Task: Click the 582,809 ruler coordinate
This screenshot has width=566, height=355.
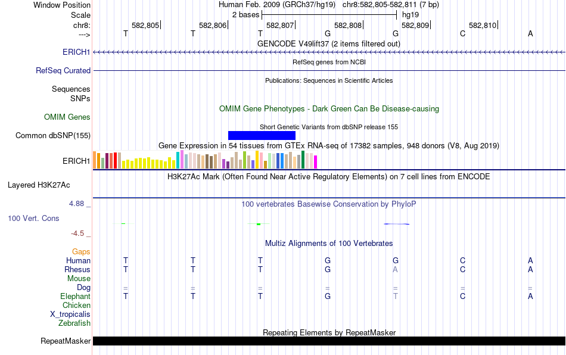Action: pyautogui.click(x=415, y=25)
